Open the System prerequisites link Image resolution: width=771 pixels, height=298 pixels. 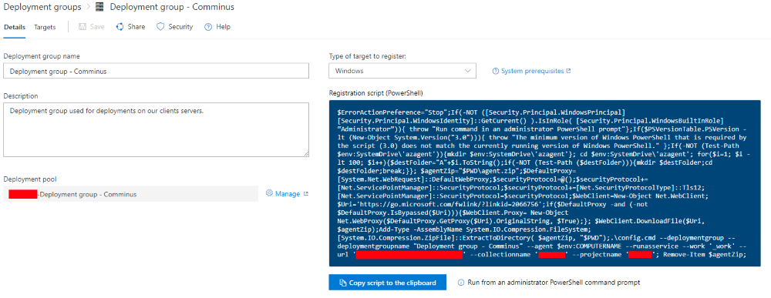[532, 71]
